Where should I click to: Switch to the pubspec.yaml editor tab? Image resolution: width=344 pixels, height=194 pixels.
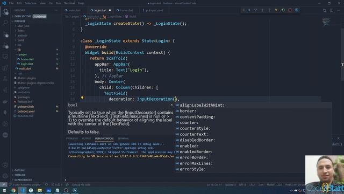[x=154, y=10]
